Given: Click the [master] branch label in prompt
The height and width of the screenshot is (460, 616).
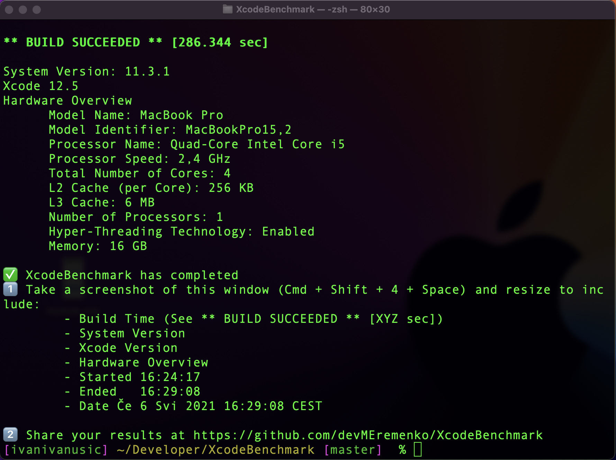Looking at the screenshot, I should (353, 450).
